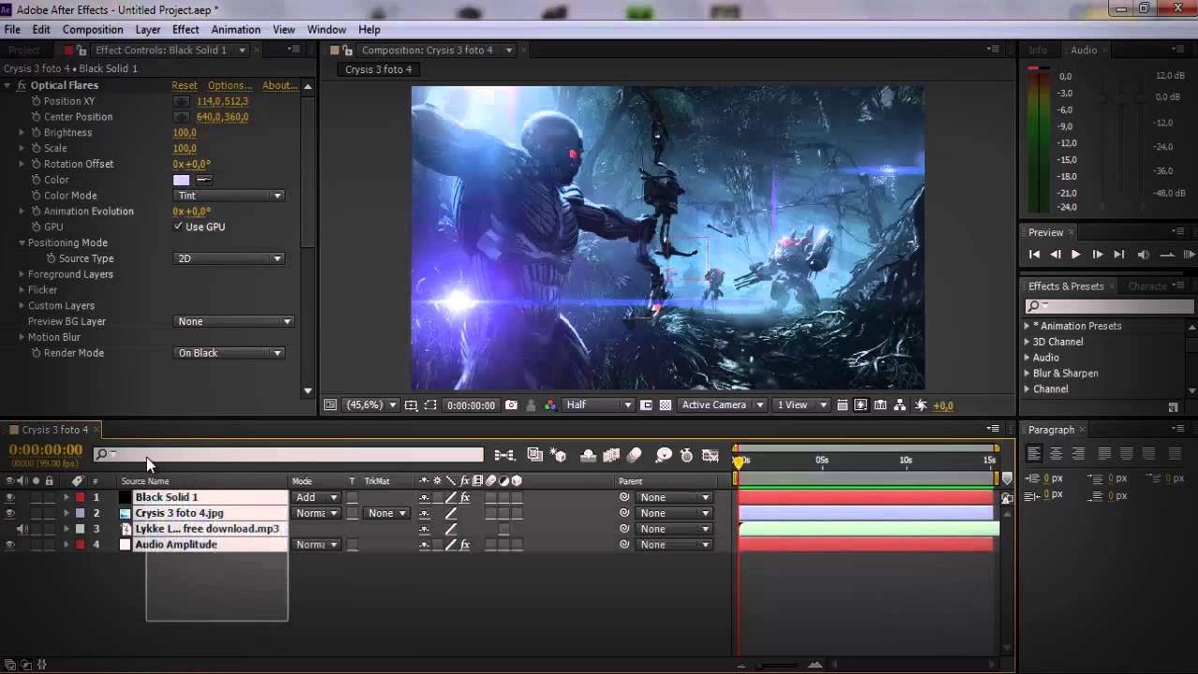The height and width of the screenshot is (674, 1198).
Task: Toggle Live Update icon in timeline
Action: (x=535, y=455)
